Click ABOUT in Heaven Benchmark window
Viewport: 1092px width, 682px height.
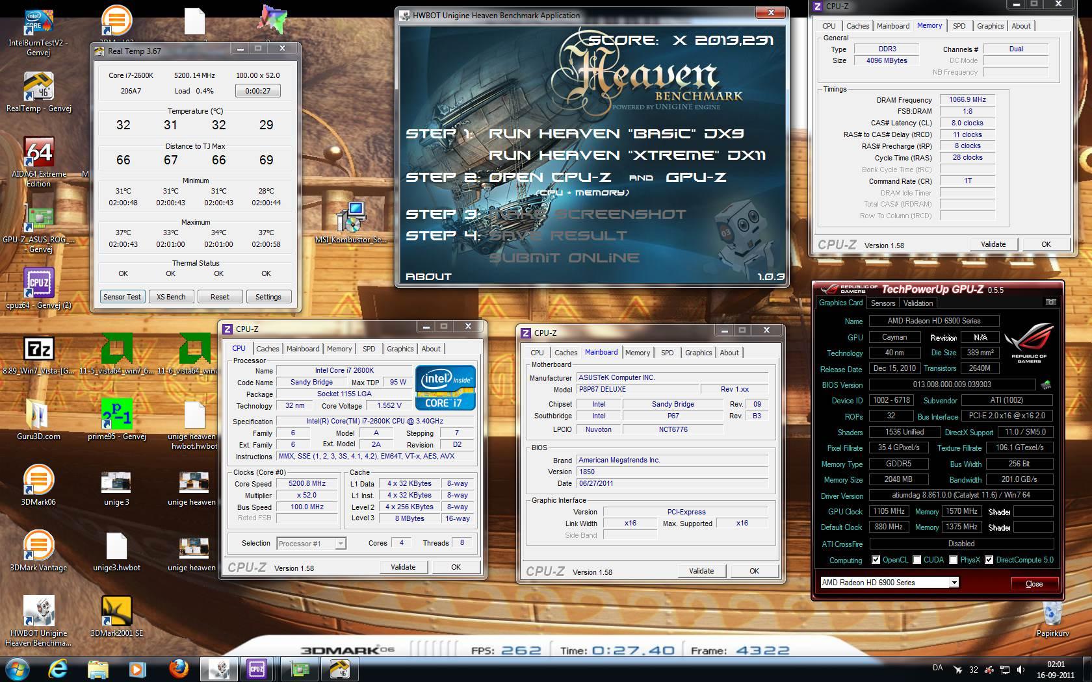428,277
